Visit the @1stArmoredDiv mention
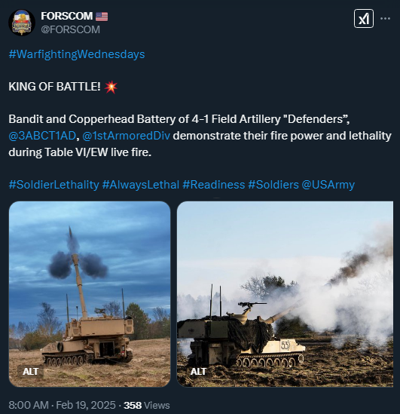The width and height of the screenshot is (400, 414). [127, 136]
